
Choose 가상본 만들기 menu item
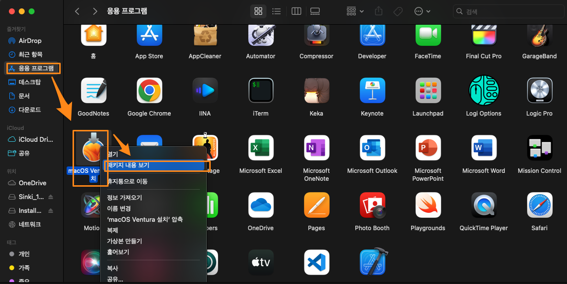click(x=153, y=241)
